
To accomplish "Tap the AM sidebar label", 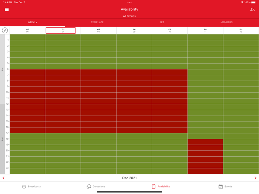I will (2, 69).
